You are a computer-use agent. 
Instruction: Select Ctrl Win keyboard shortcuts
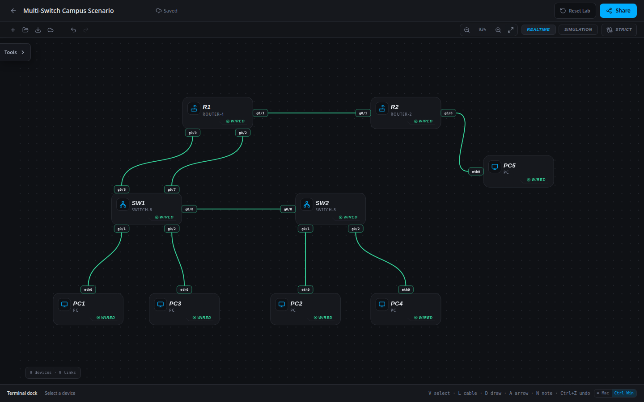624,393
